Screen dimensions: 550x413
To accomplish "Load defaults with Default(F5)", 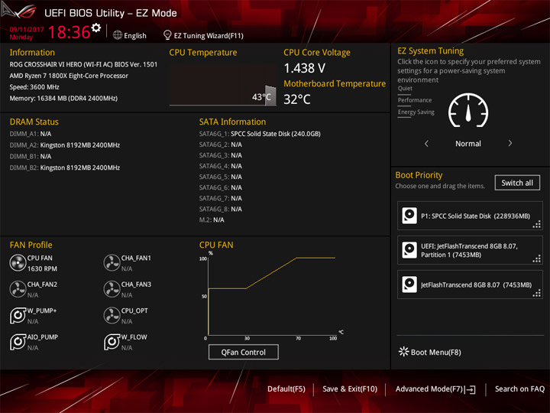I will [x=286, y=389].
